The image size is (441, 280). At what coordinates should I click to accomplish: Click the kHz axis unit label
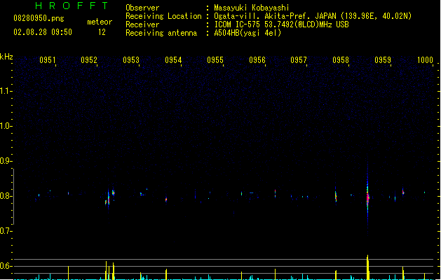(x=6, y=57)
